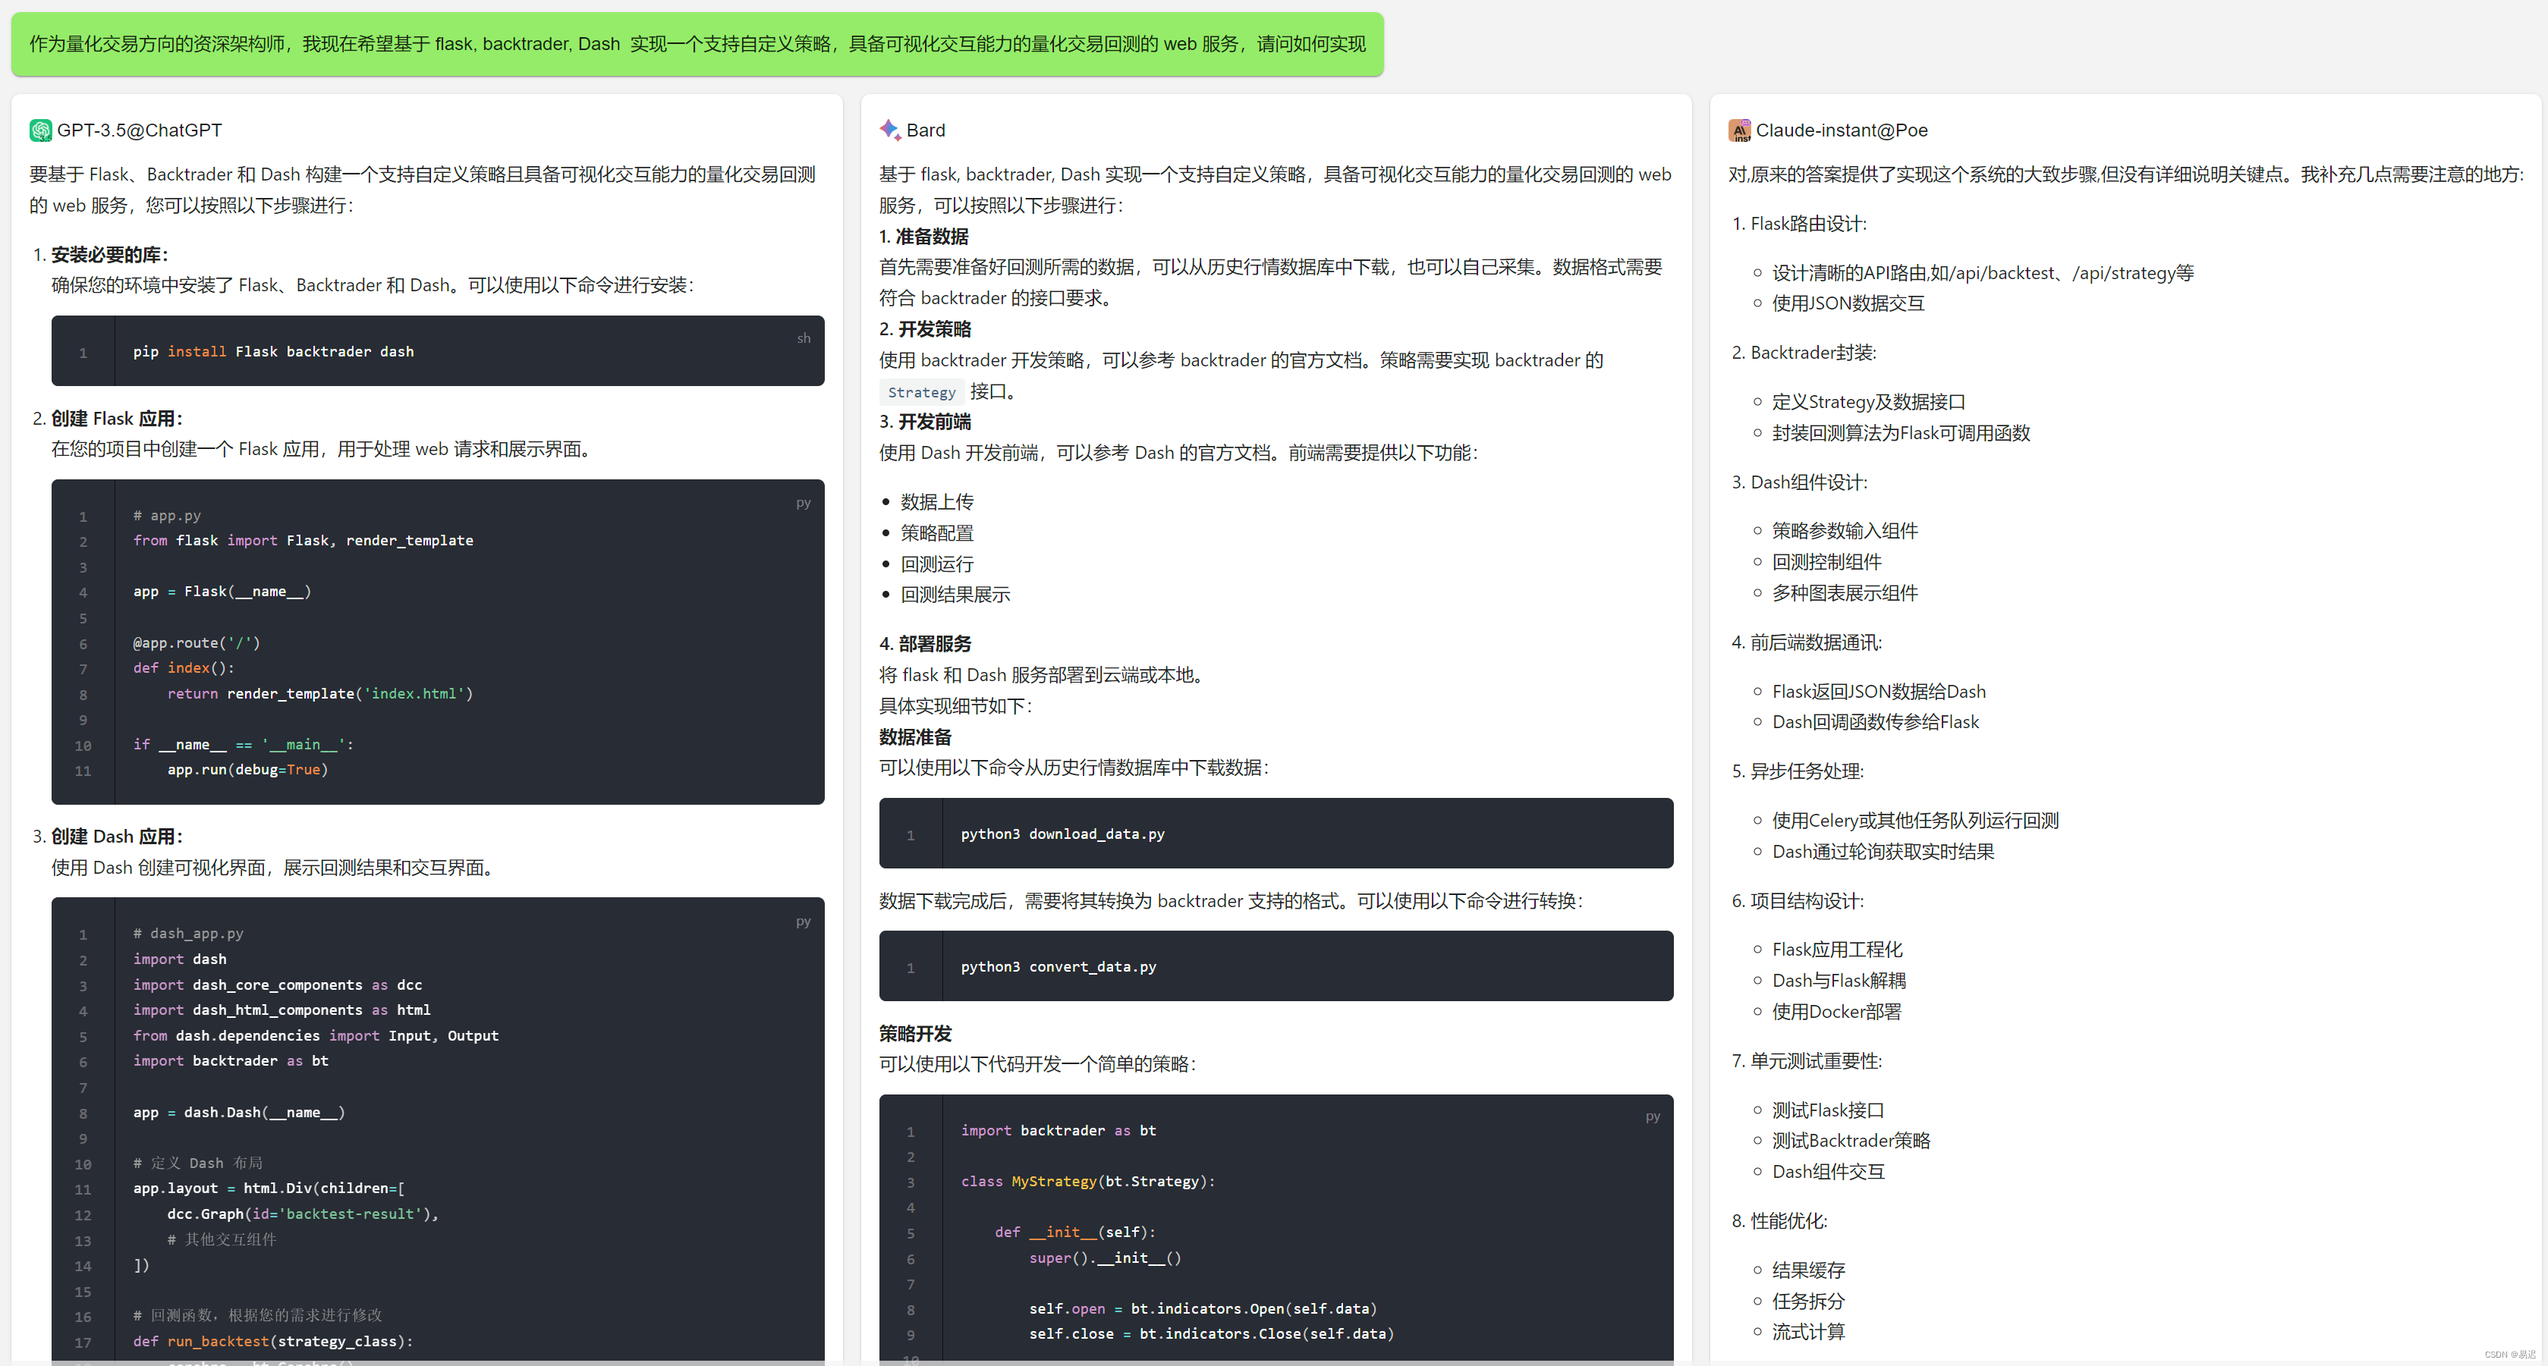Viewport: 2548px width, 1366px height.
Task: Click Claude item '5. 异步任务处理:'
Action: [1798, 772]
